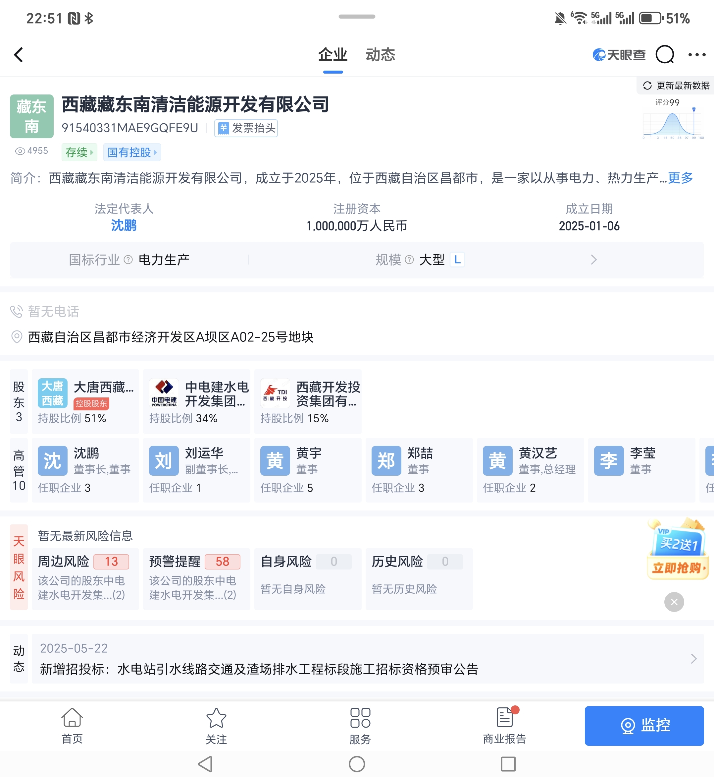Tap the top drag handle bar

pyautogui.click(x=357, y=17)
